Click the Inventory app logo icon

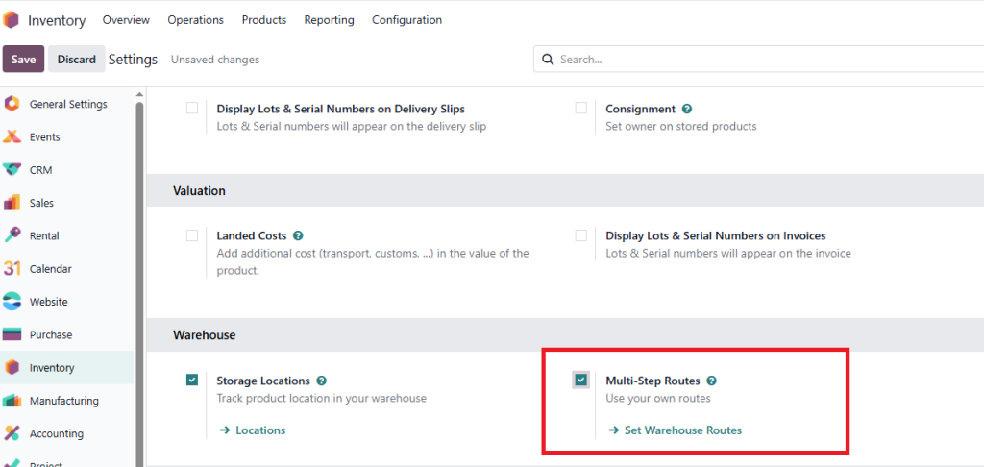pos(12,20)
